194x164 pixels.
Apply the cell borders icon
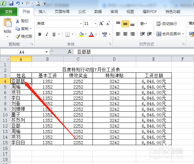[x=67, y=34]
